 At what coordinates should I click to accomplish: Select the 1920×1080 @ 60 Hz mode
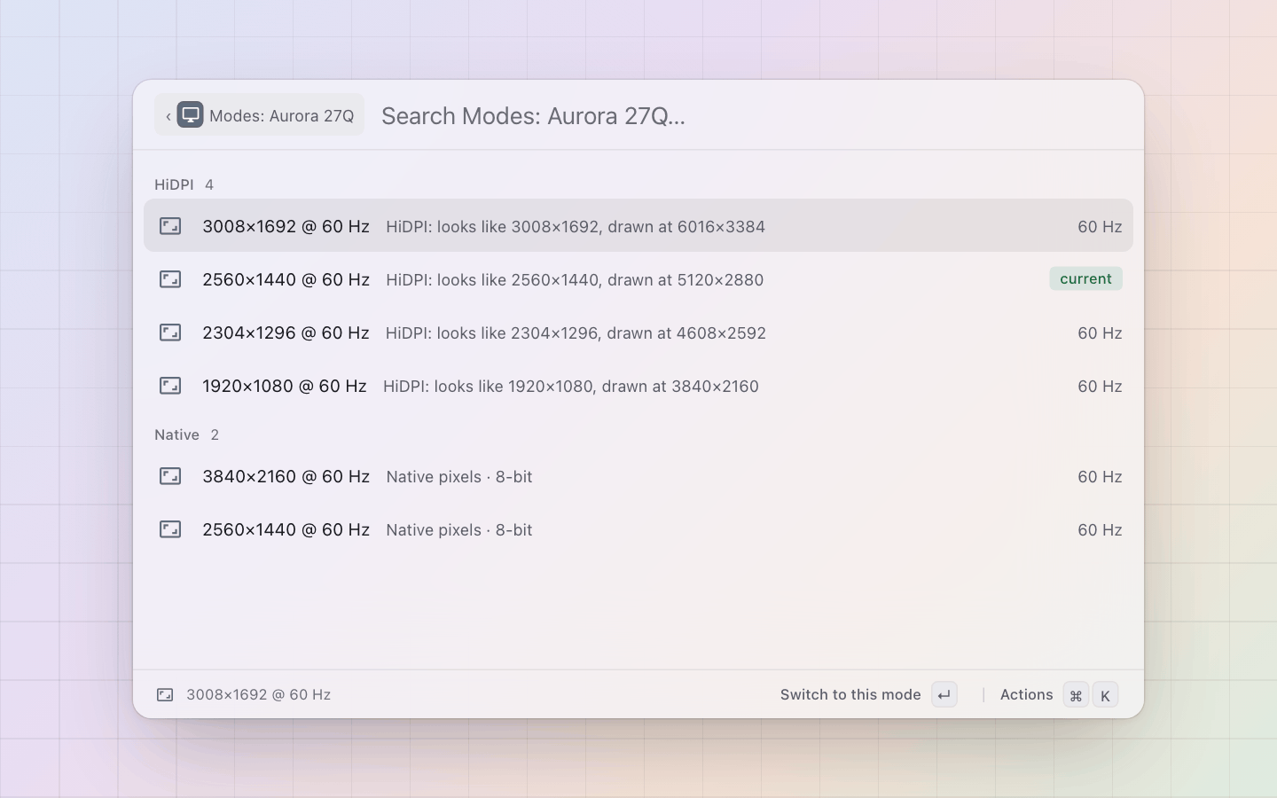(x=638, y=386)
